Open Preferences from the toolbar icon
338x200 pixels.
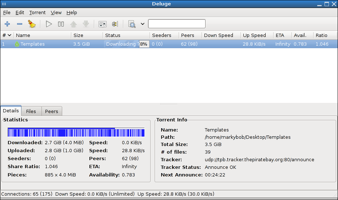pyautogui.click(x=103, y=24)
